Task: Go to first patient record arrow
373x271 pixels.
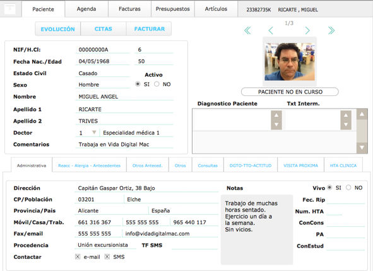Action: (247, 30)
